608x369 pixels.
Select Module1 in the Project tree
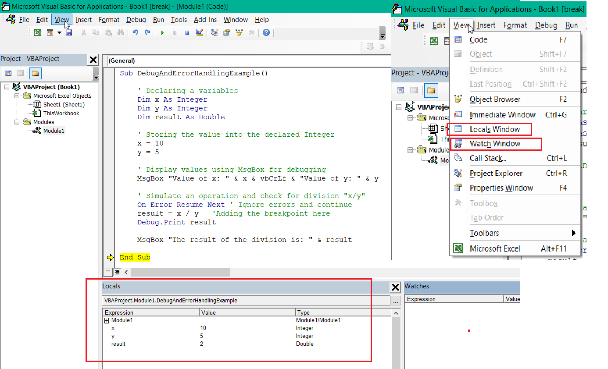pyautogui.click(x=54, y=131)
